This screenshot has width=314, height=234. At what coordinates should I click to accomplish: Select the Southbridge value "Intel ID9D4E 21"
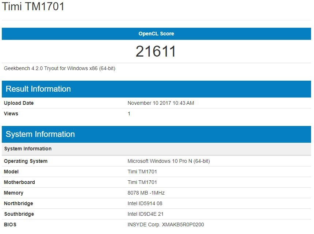(146, 214)
